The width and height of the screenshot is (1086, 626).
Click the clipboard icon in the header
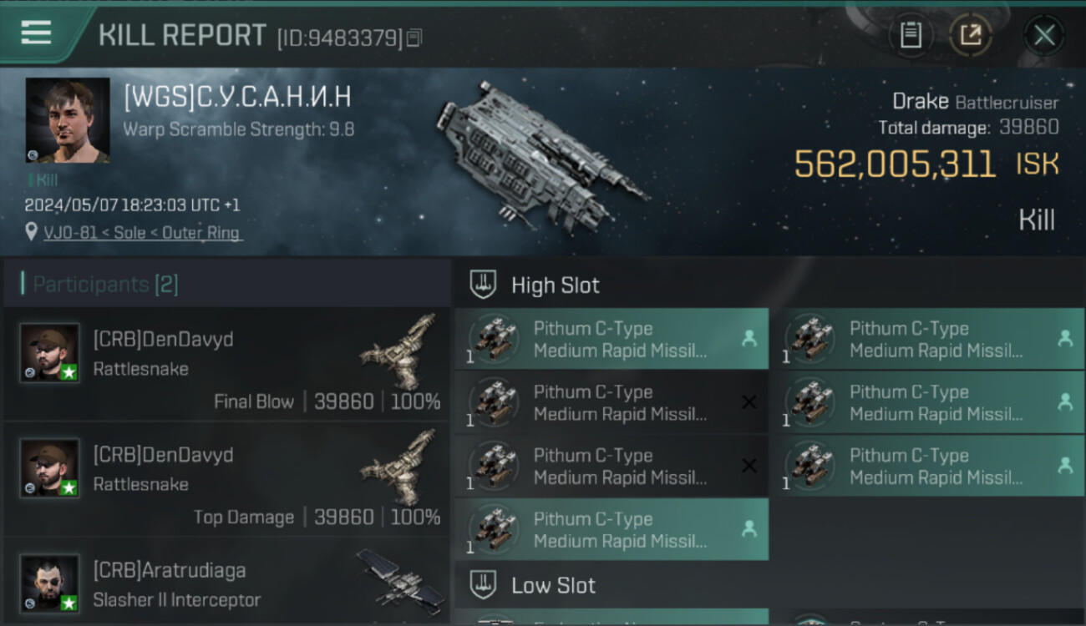911,35
